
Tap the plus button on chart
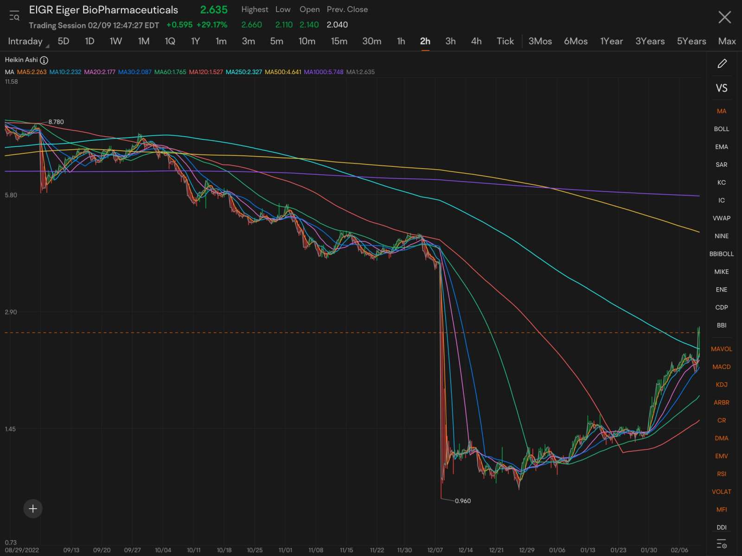tap(33, 509)
